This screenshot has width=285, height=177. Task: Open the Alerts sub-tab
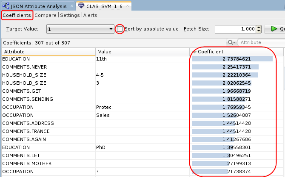90,15
